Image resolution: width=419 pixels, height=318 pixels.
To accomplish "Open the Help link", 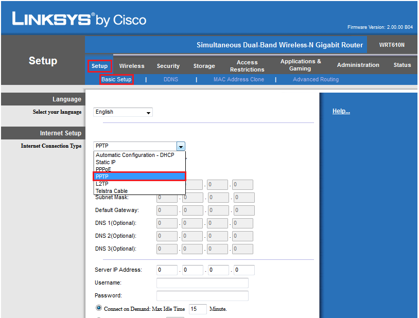I will click(x=341, y=111).
